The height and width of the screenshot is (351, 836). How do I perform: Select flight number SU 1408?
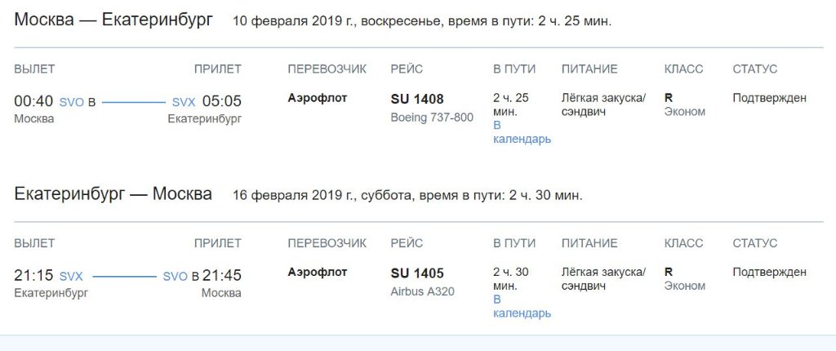click(x=417, y=100)
